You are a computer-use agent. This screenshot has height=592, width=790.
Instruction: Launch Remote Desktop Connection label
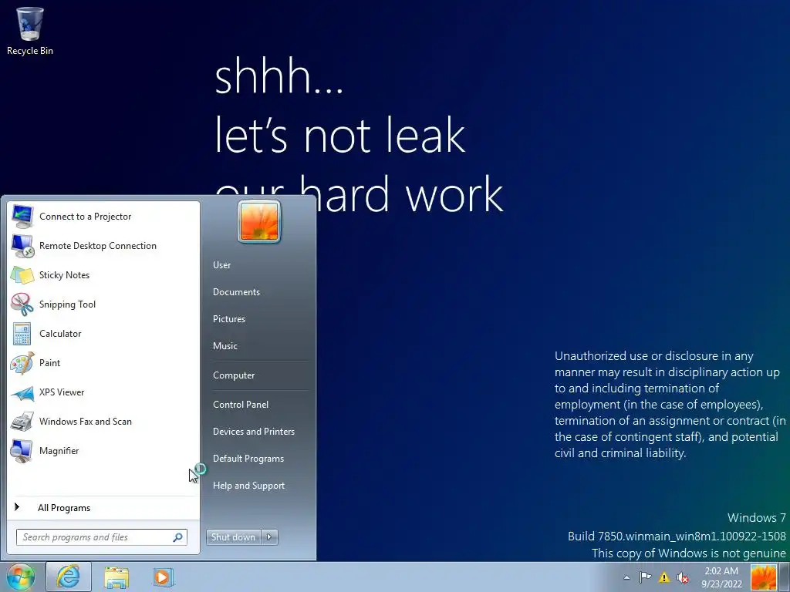tap(98, 246)
